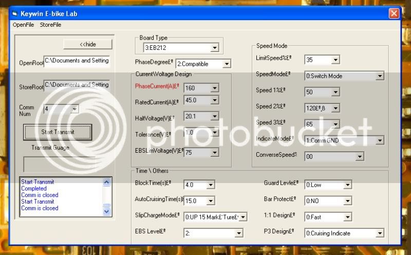Click the Start Transmit button
Screen dimensions: 411x255
58,132
